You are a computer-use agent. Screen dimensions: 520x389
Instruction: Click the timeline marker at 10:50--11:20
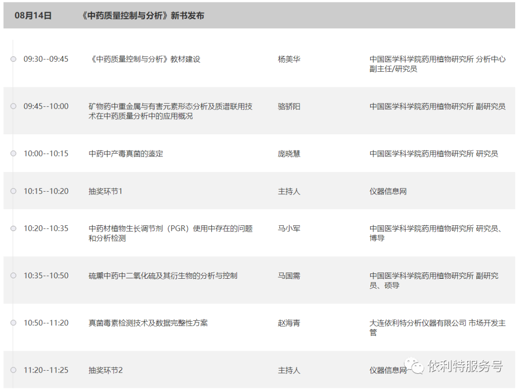[13, 323]
